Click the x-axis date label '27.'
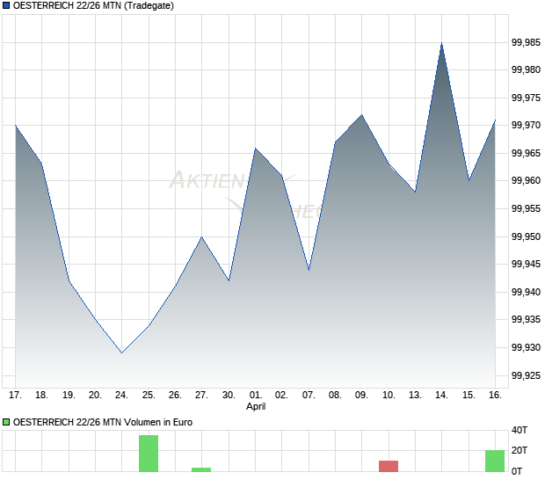The image size is (545, 480). [201, 396]
